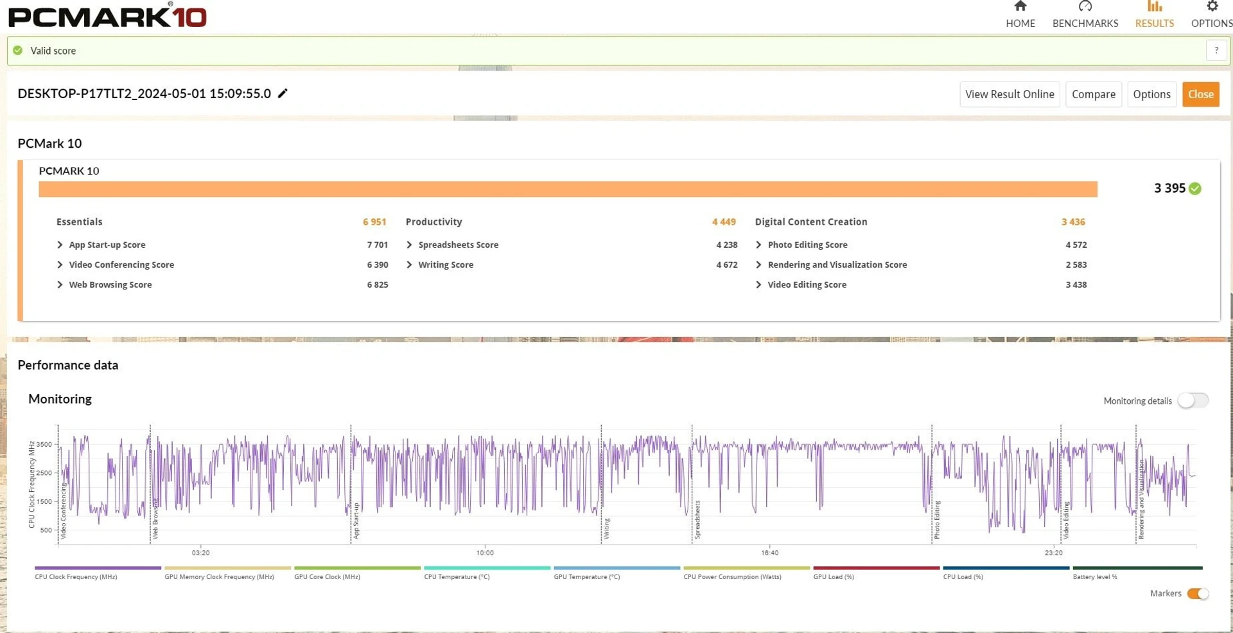Select CPU Load legend swatch
Screen dimensions: 1233x633
pos(1006,568)
